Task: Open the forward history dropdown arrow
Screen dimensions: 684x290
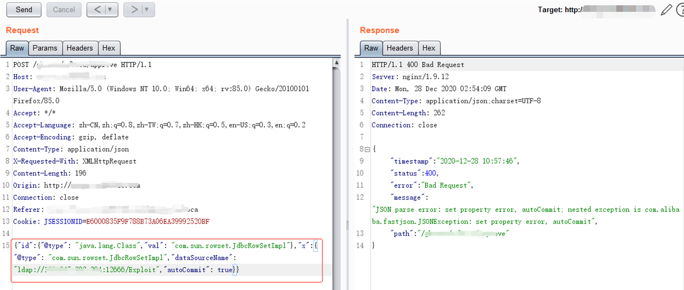Action: coord(147,10)
